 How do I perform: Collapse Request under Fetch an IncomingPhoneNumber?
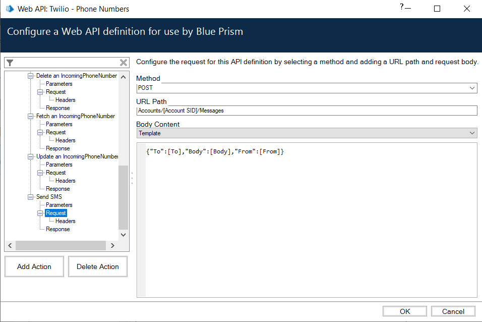pos(40,132)
